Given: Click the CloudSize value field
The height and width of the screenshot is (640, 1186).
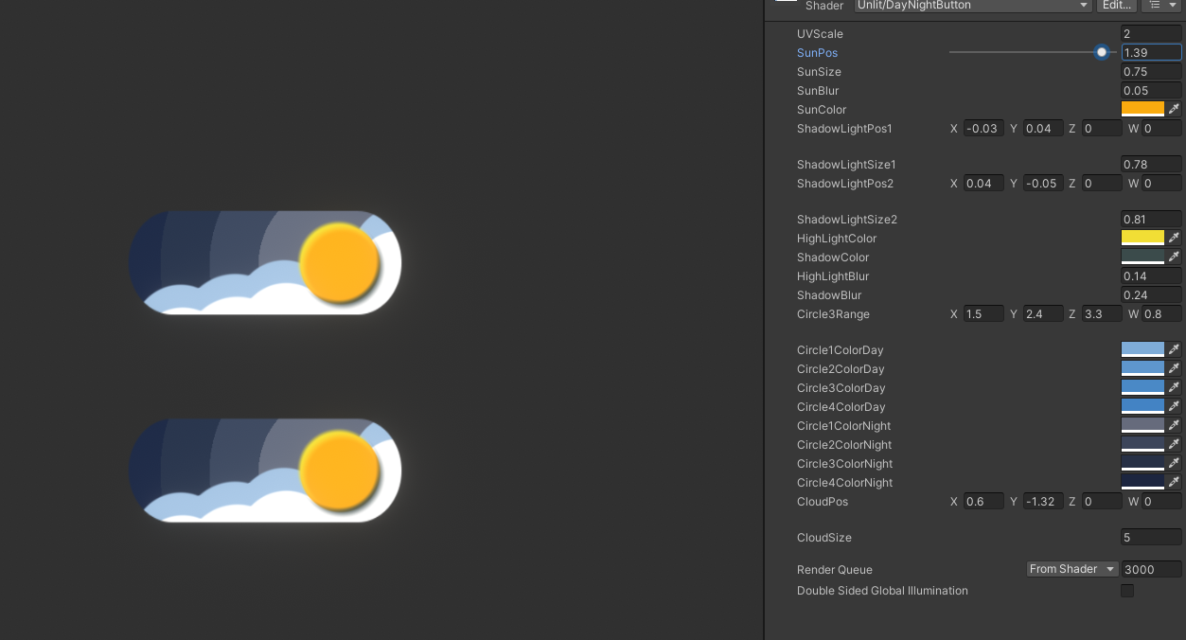Looking at the screenshot, I should point(1151,537).
